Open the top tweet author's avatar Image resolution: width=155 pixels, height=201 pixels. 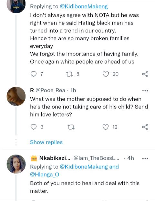point(16,6)
